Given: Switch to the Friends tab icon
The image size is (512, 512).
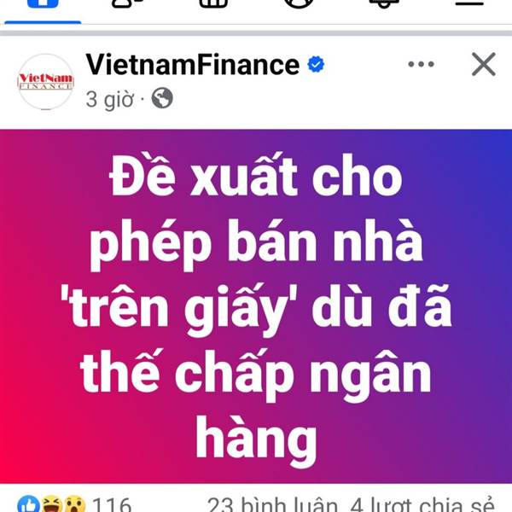Looking at the screenshot, I should click(128, 3).
